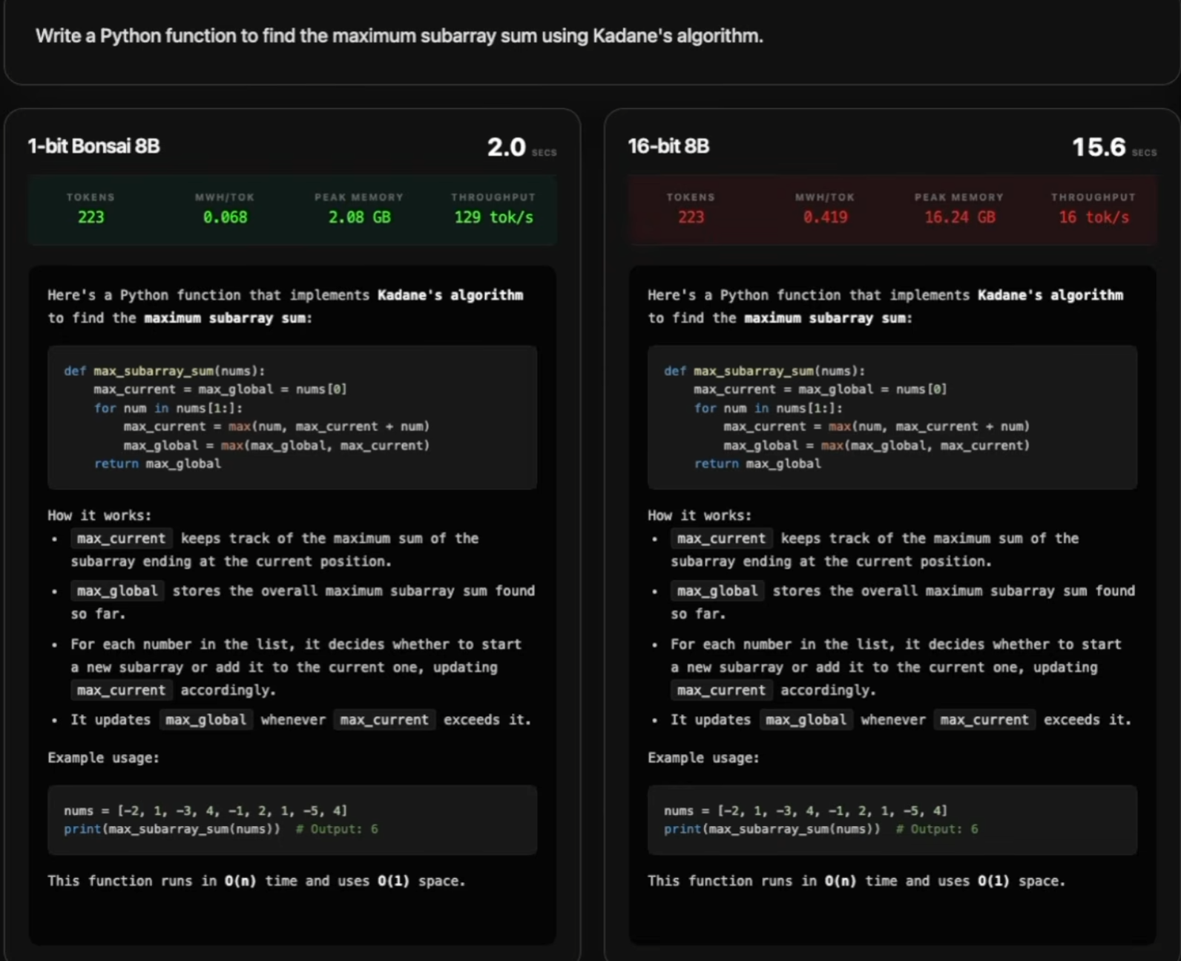Click the TOKENS label in Bonsai stats bar

point(91,197)
